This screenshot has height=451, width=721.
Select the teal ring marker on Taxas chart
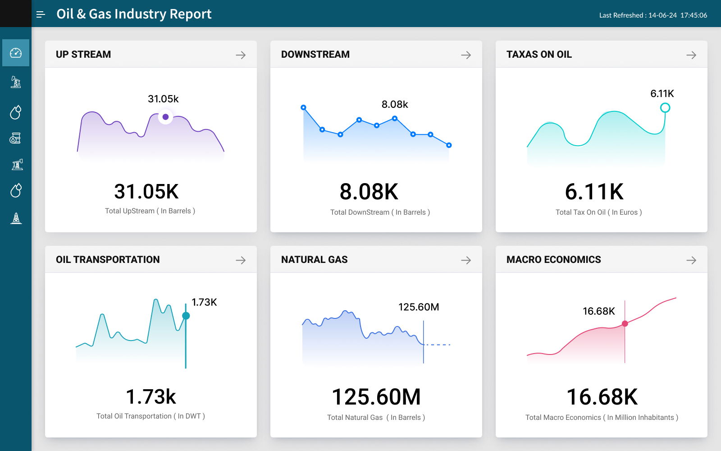665,108
